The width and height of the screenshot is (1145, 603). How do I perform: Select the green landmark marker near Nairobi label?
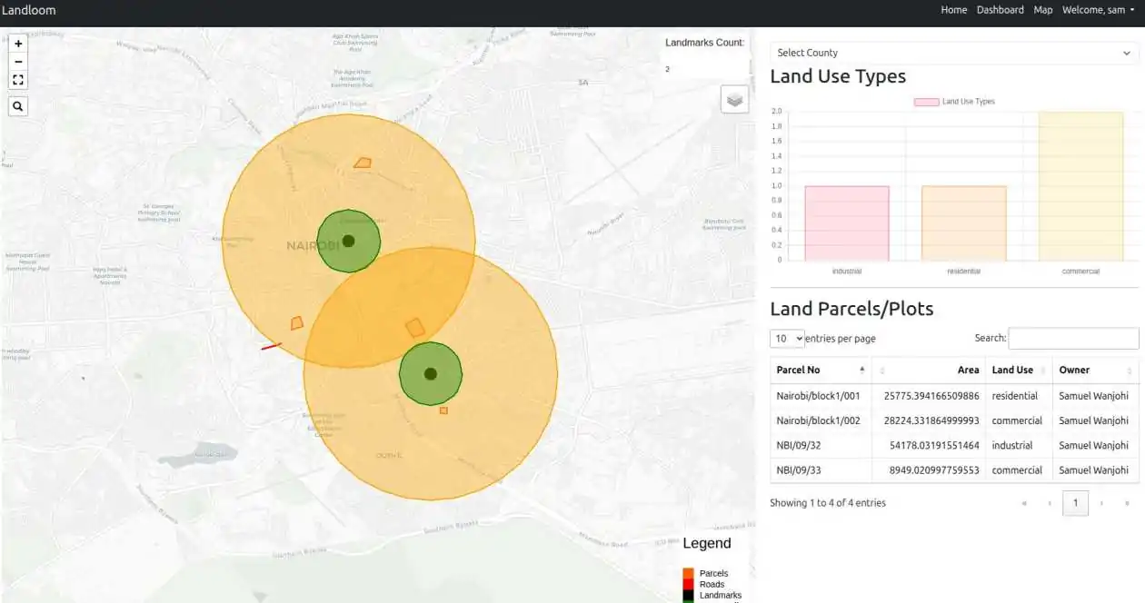point(348,239)
